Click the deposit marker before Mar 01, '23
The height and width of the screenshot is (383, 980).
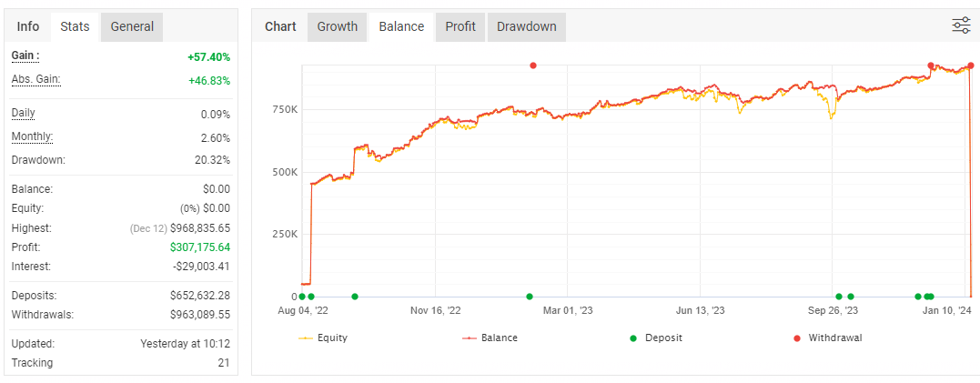[530, 297]
